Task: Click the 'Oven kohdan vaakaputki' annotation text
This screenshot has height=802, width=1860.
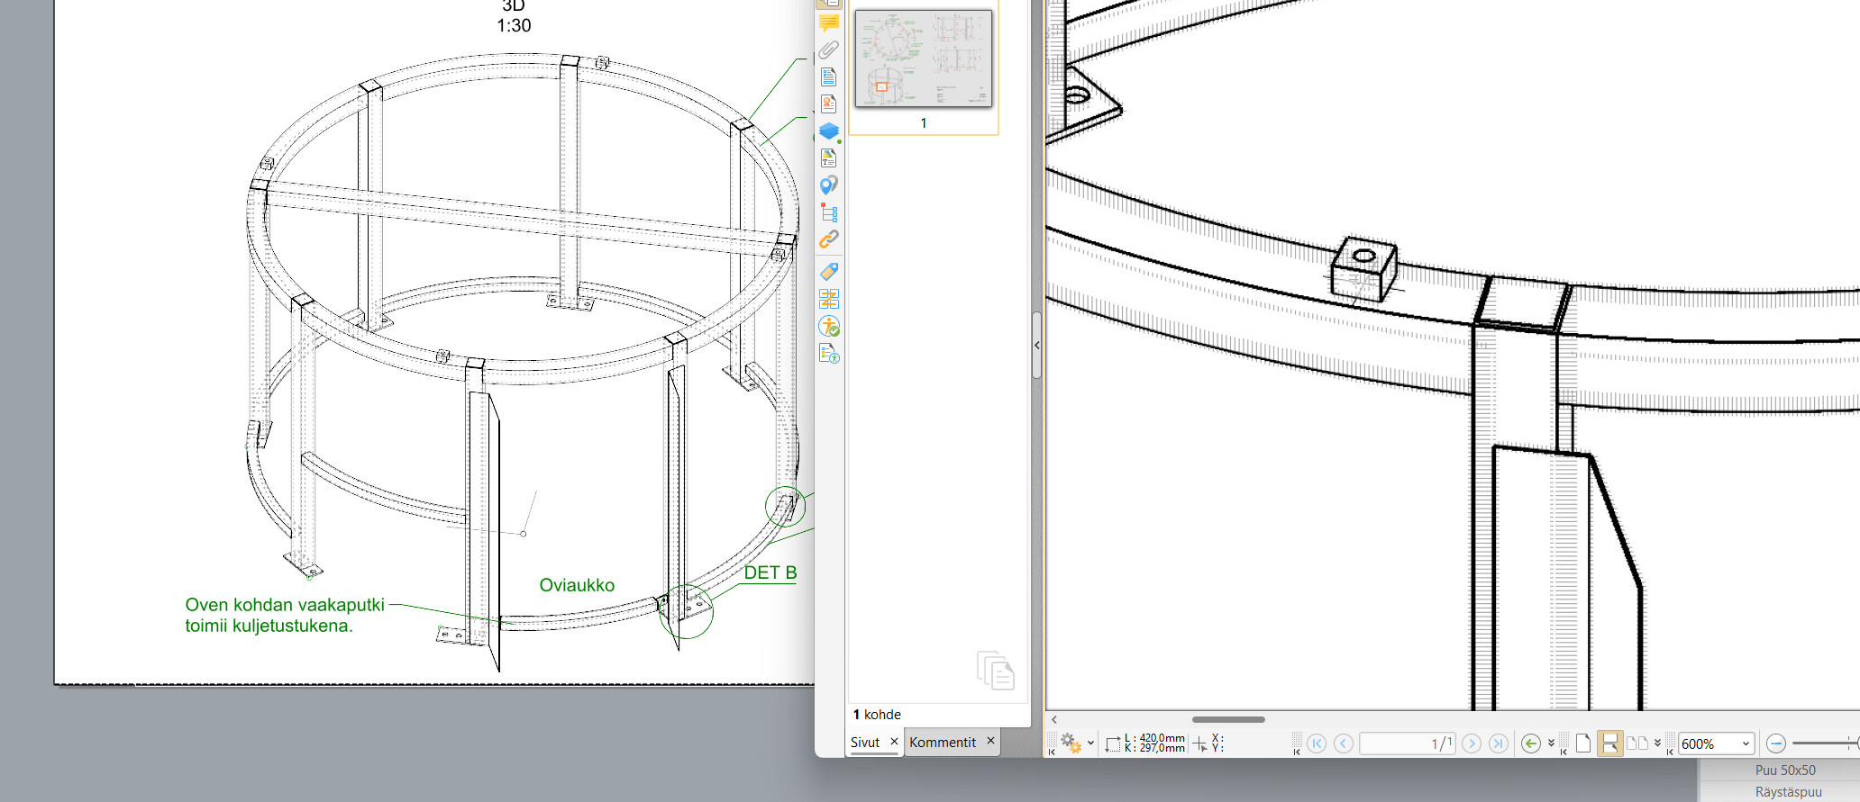Action: 285,605
